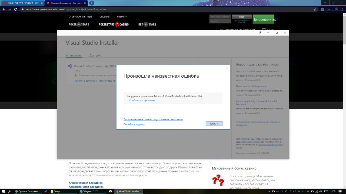346x194 pixels.
Task: Open the Заметки о выпуске link
Action: 85,81
